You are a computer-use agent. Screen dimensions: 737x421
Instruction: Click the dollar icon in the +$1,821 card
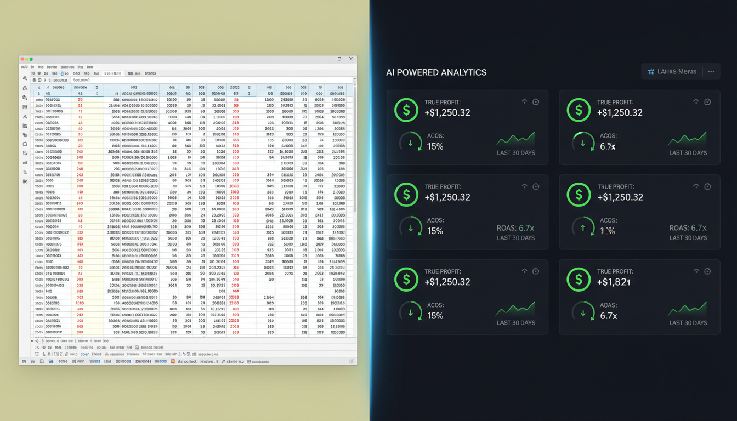coord(579,279)
